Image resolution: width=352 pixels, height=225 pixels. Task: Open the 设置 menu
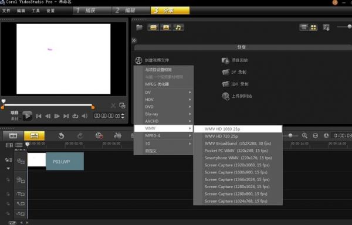[x=50, y=11]
